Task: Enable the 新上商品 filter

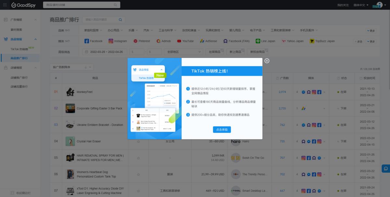Action: pos(235,51)
